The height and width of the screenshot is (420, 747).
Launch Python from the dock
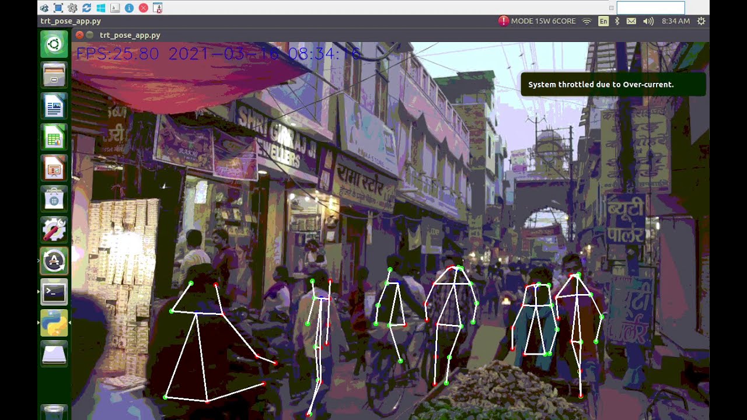click(53, 323)
